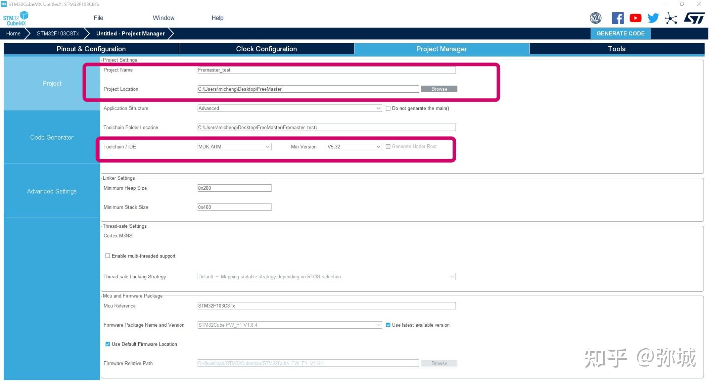
Task: Switch to the Tools tab
Action: 617,49
